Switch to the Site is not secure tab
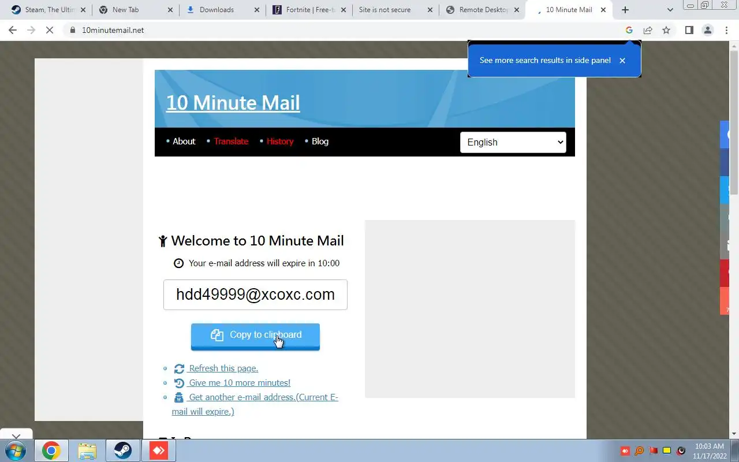The height and width of the screenshot is (462, 739). pyautogui.click(x=395, y=10)
